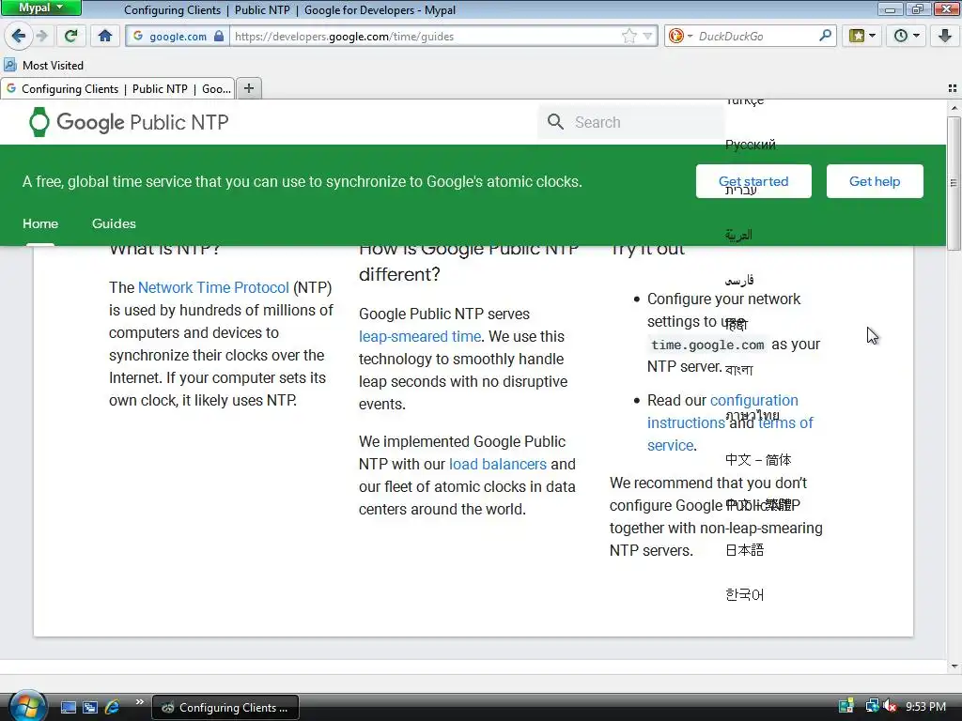The height and width of the screenshot is (721, 962).
Task: Switch to the Guides tab
Action: (x=114, y=223)
